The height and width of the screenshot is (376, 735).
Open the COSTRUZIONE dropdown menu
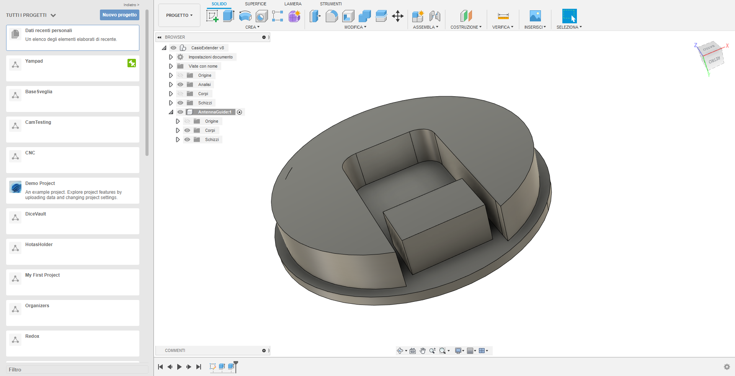[x=466, y=27]
